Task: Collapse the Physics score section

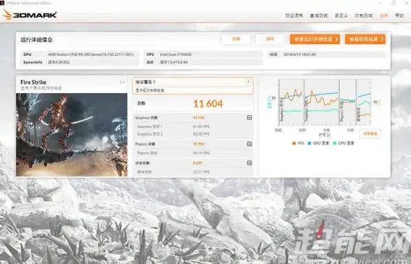Action: point(250,144)
